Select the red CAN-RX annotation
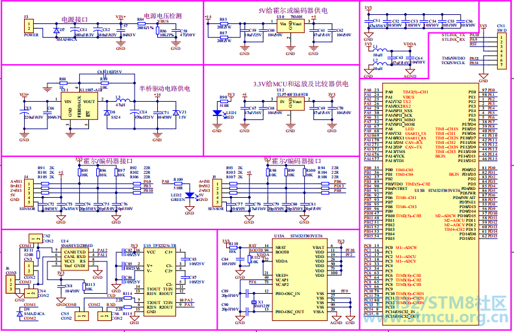514x332 pixels. point(414,143)
